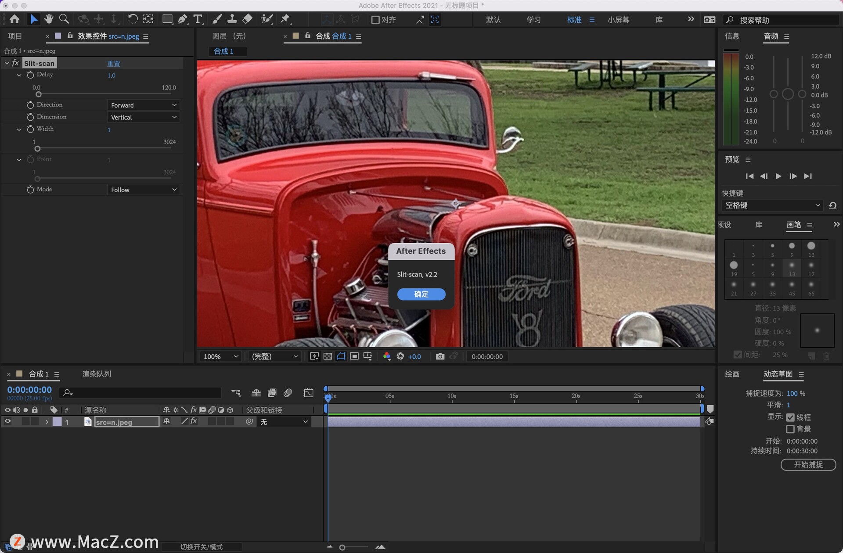Select the Hand tool
Viewport: 843px width, 553px height.
(49, 19)
